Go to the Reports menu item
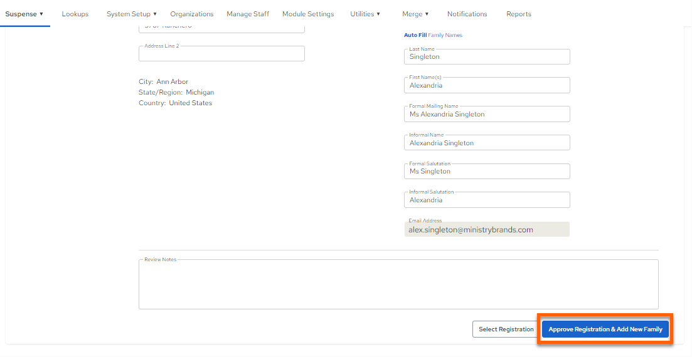 pyautogui.click(x=519, y=14)
